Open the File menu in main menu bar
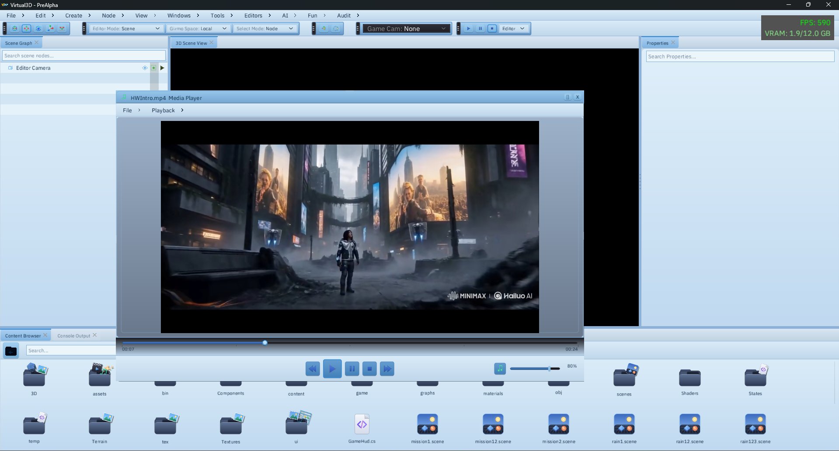 pyautogui.click(x=11, y=15)
